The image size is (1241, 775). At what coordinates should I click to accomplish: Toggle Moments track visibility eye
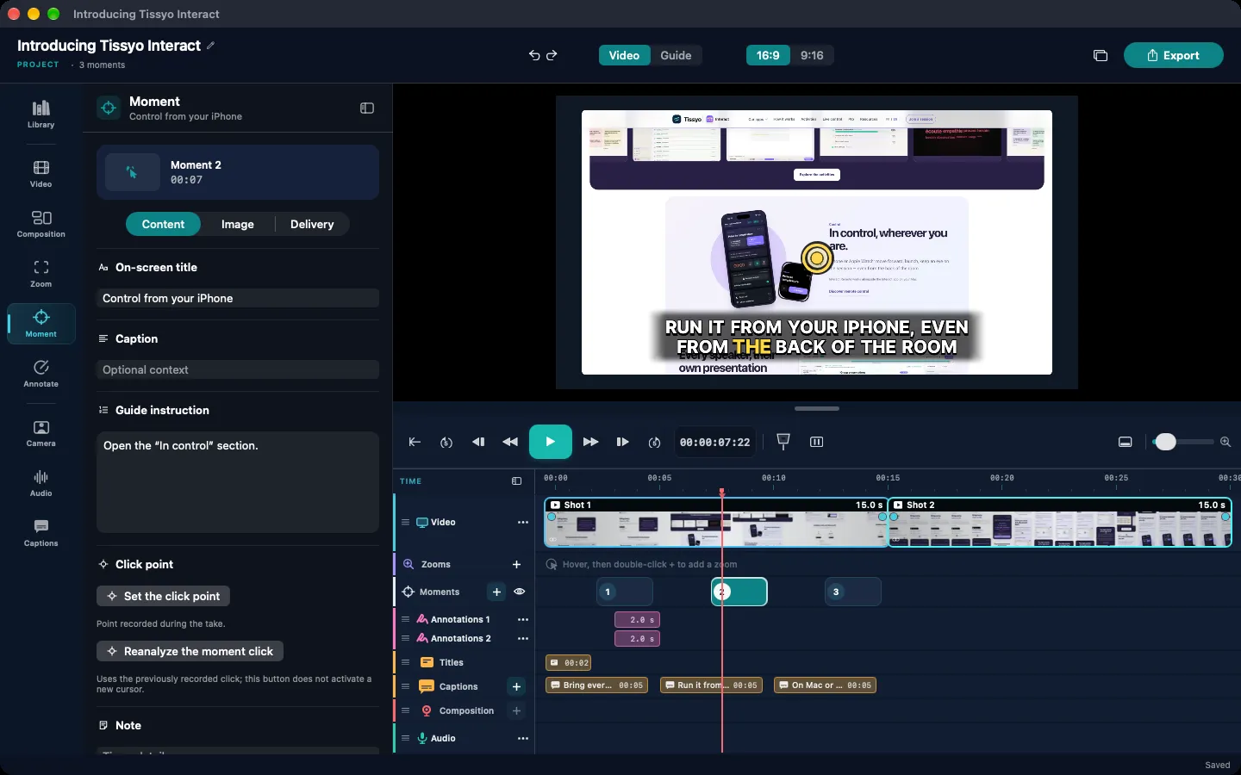pyautogui.click(x=520, y=592)
